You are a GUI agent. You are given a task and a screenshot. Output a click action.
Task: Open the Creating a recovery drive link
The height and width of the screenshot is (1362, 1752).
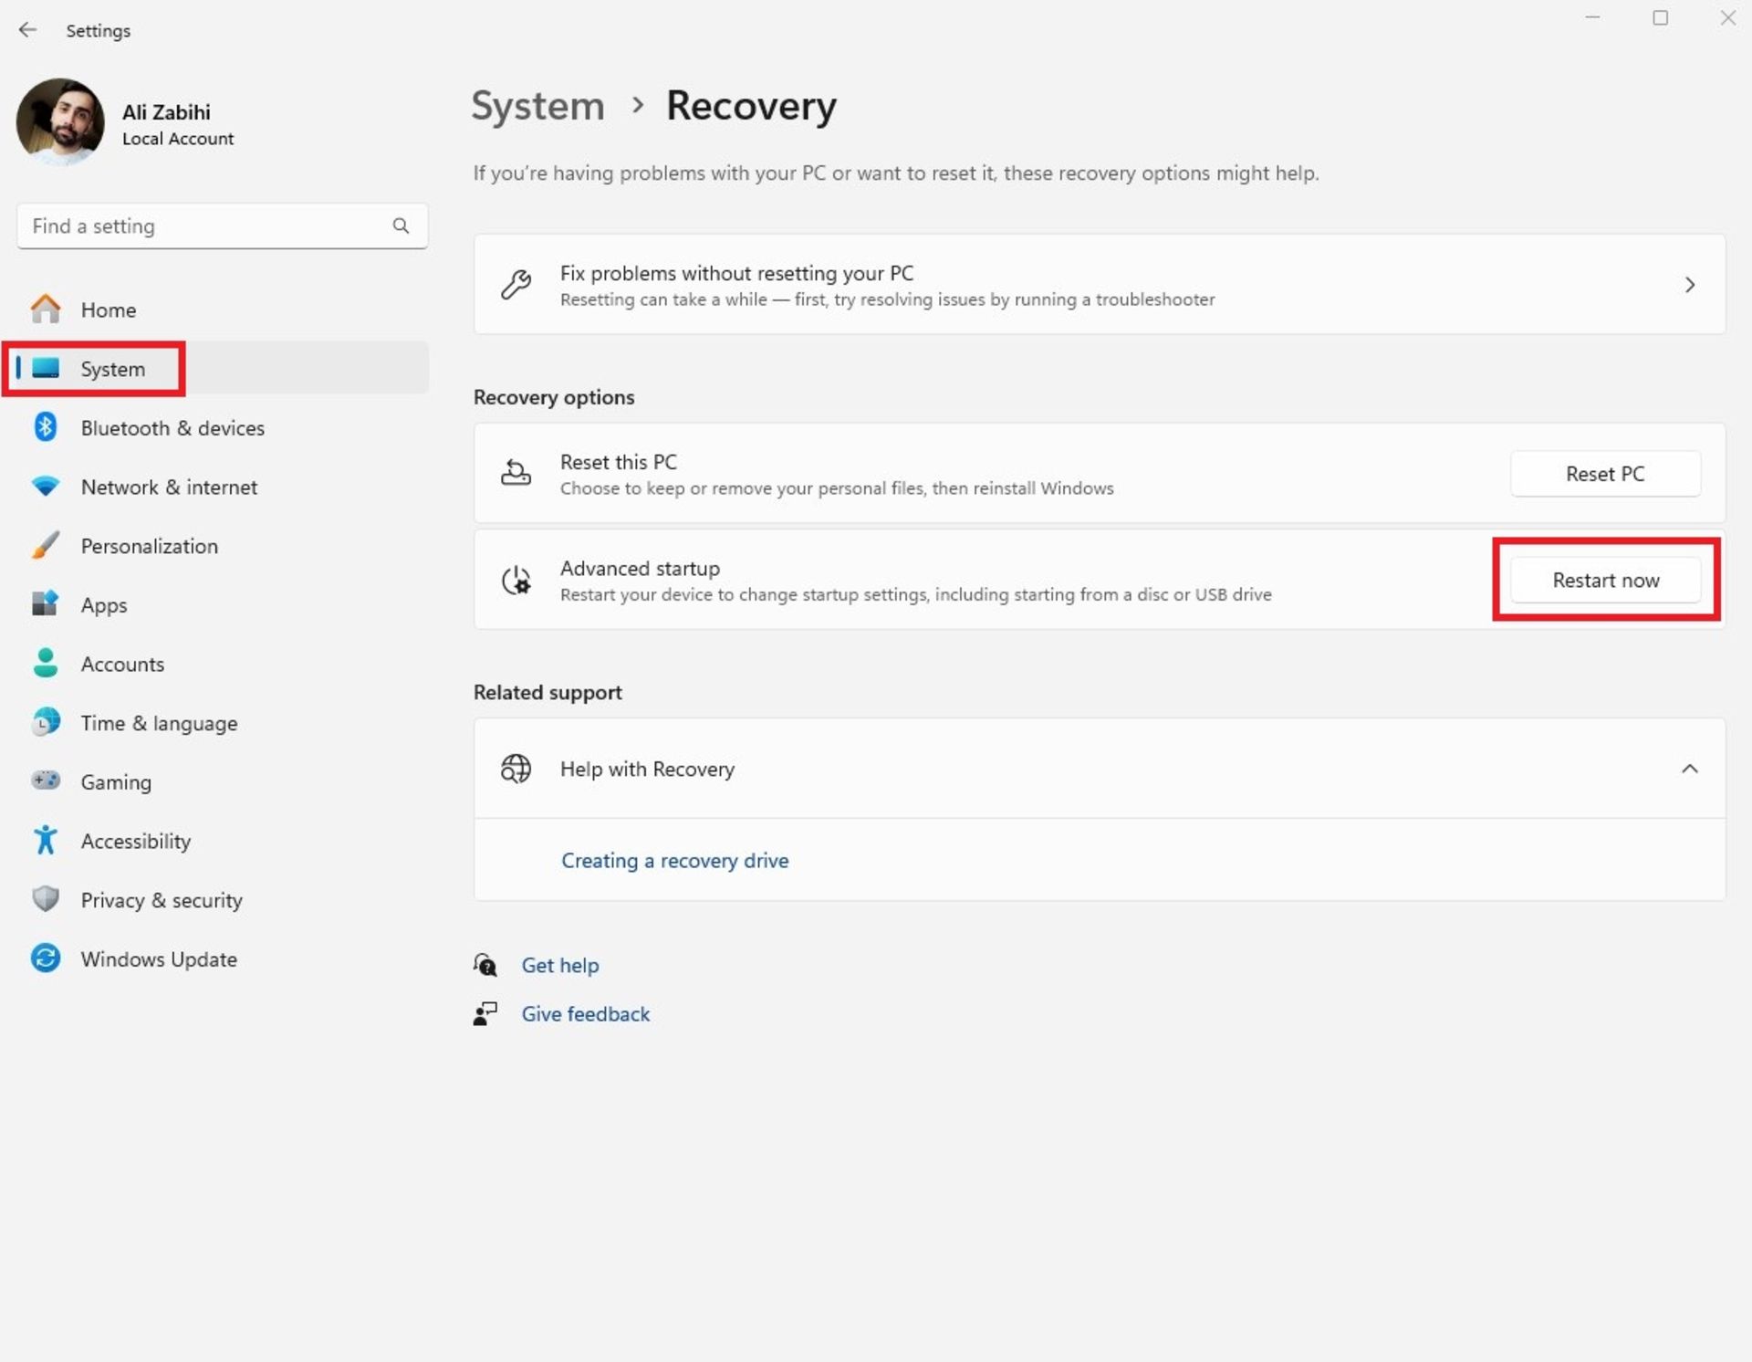tap(674, 858)
